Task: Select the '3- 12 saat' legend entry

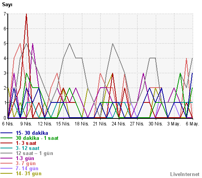Action: click(x=28, y=148)
